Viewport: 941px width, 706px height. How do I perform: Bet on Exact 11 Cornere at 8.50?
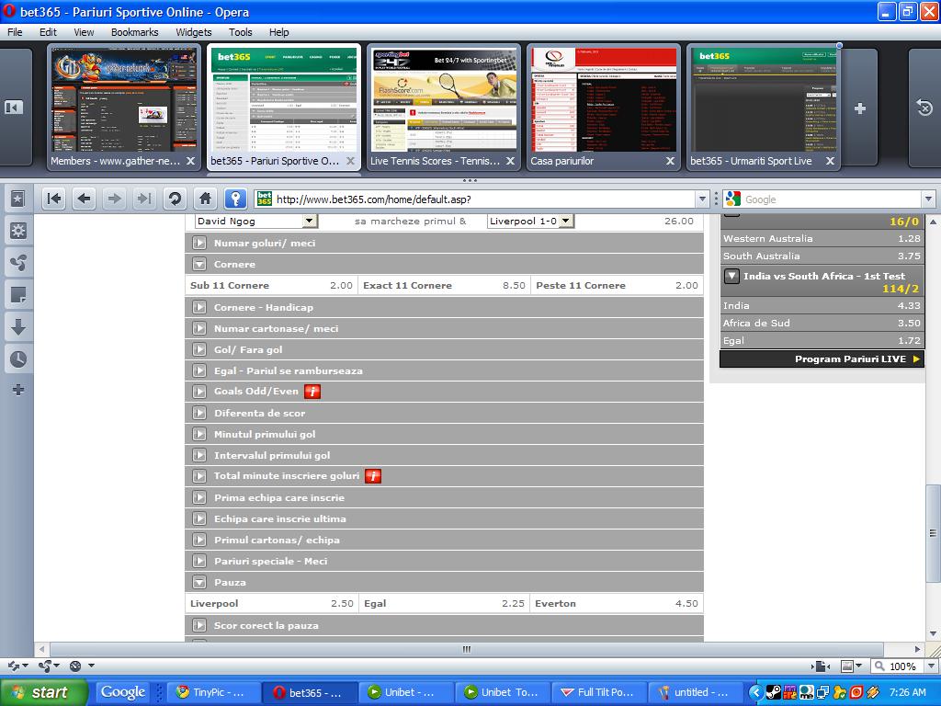coord(444,286)
